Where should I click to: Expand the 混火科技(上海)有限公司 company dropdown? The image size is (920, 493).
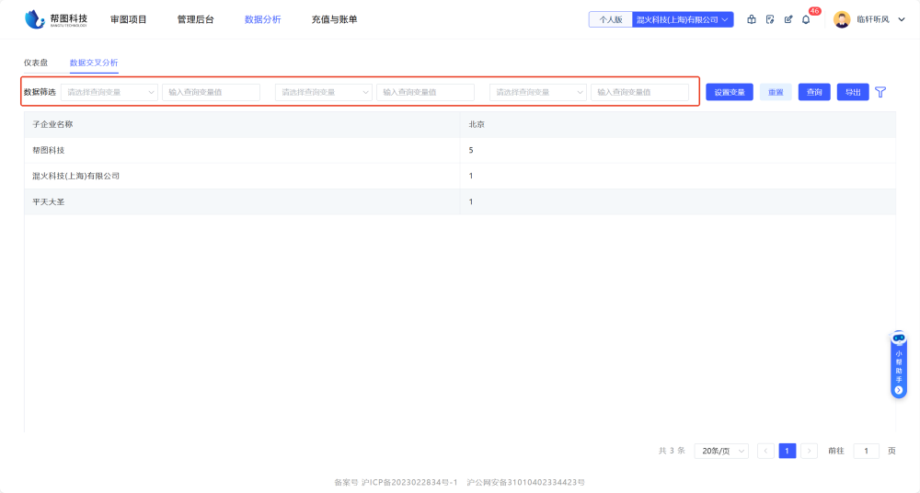point(683,19)
